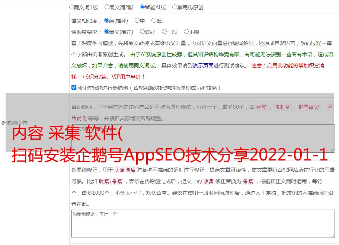Set 语义相似度 to 低
This screenshot has width=339, height=245.
154,21
